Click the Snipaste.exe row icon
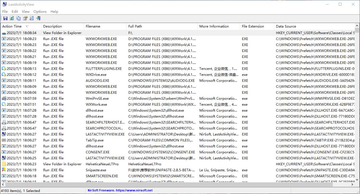 [4, 170]
